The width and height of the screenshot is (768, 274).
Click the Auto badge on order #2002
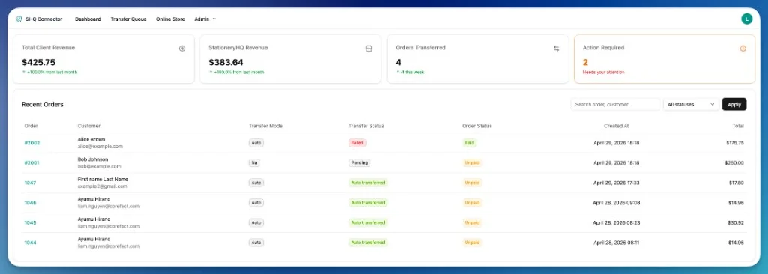coord(256,143)
